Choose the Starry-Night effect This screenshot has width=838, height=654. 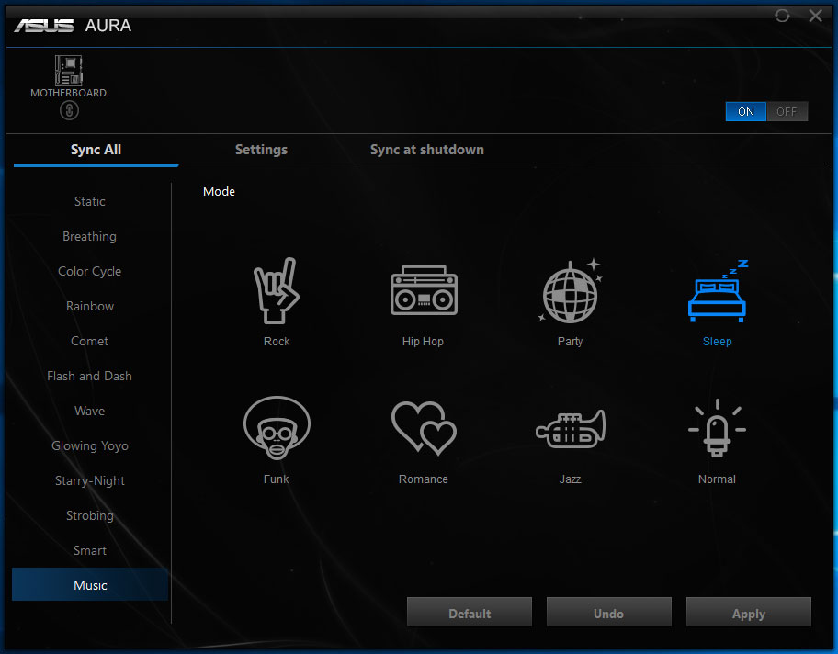[x=90, y=481]
